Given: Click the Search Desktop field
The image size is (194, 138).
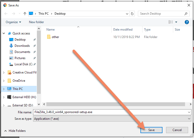Looking at the screenshot, I should 164,14.
